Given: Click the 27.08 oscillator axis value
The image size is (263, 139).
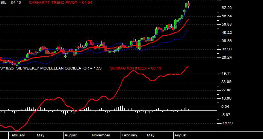Looking at the screenshot, I should click(x=226, y=90).
